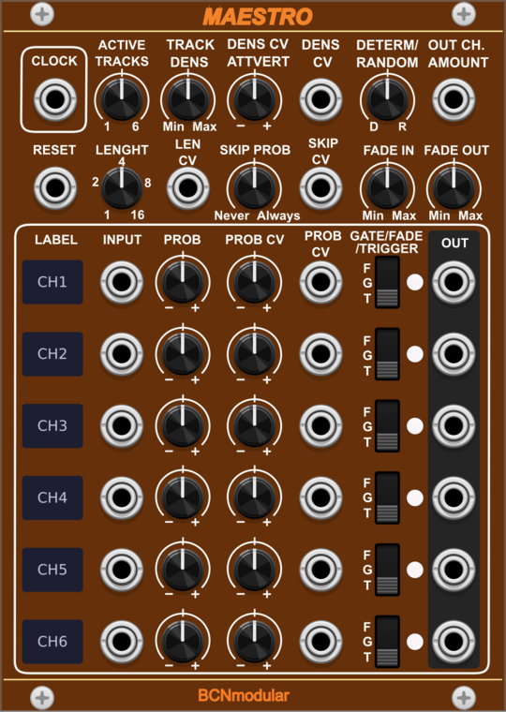The height and width of the screenshot is (712, 506).
Task: Click the CH2 PROB CV attenuverter knob
Action: coord(254,353)
